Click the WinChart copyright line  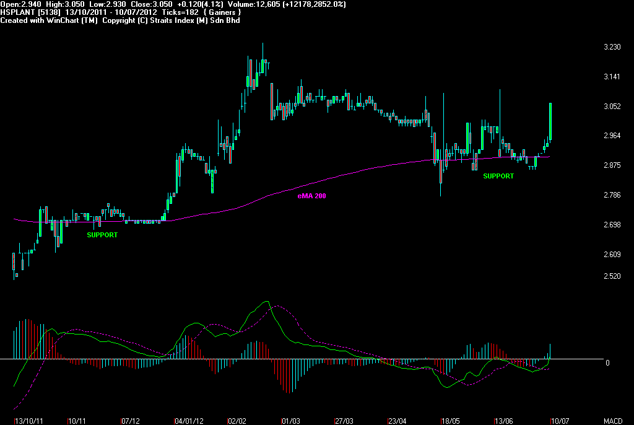(x=120, y=20)
